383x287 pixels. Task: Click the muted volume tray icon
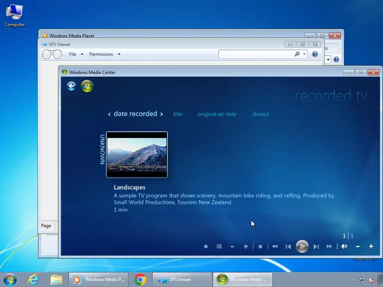coord(371,280)
